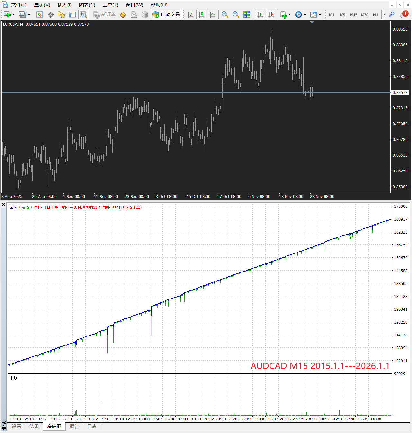Screen dimensions: 412x433
Task: Toggle the chart auto scroll button
Action: [260, 14]
